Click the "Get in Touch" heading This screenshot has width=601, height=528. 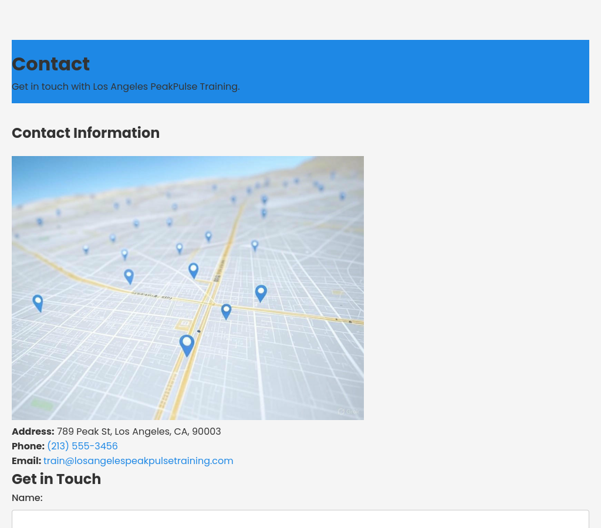tap(56, 479)
